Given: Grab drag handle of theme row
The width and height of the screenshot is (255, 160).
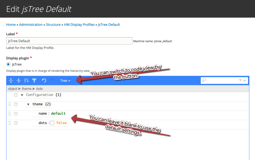Looking at the screenshot, I should pos(10,104).
